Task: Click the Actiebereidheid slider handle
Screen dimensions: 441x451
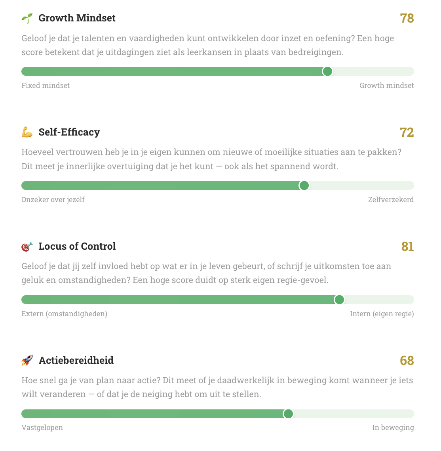Action: [x=288, y=414]
